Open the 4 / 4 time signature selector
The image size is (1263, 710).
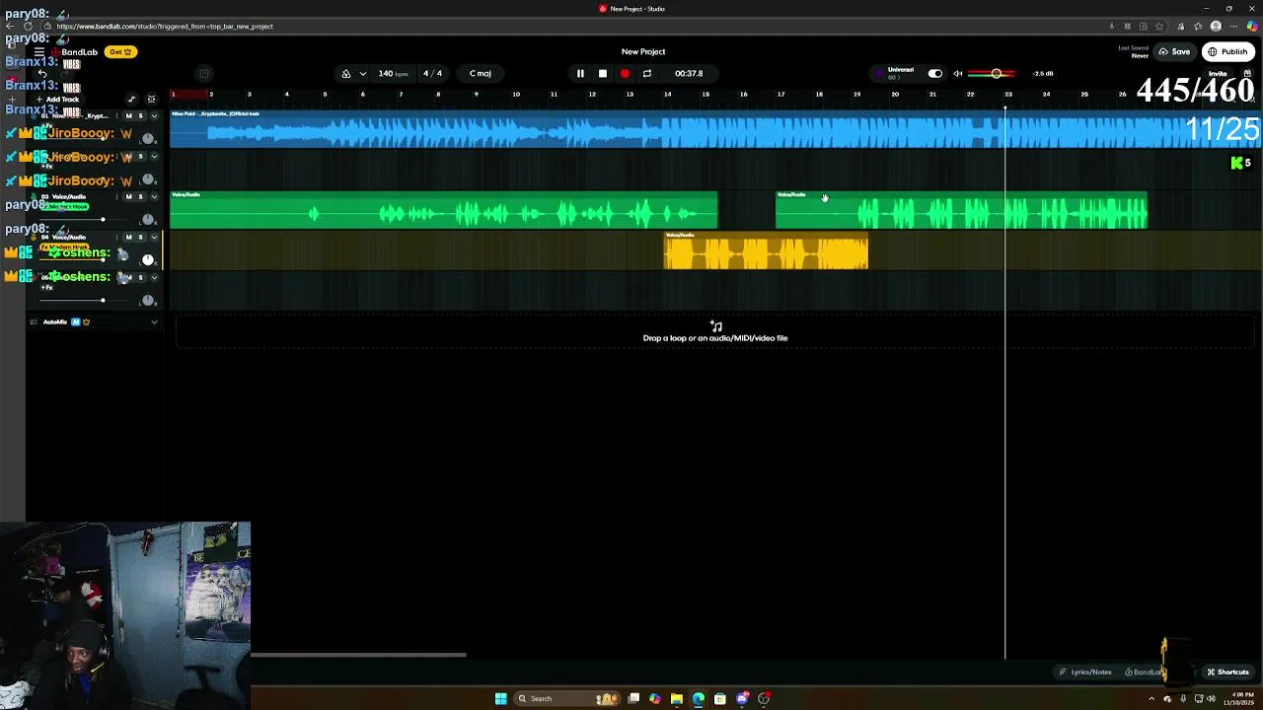[x=433, y=74]
